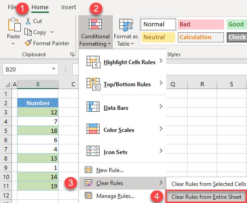Apply the Check cell style

pos(237,37)
